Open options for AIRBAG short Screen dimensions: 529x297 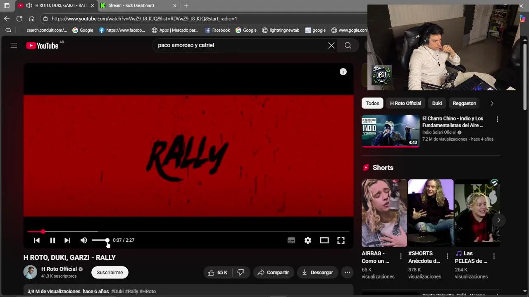click(x=400, y=256)
